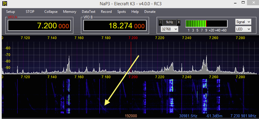Open the Memory menu
The height and width of the screenshot is (119, 259).
pos(70,12)
